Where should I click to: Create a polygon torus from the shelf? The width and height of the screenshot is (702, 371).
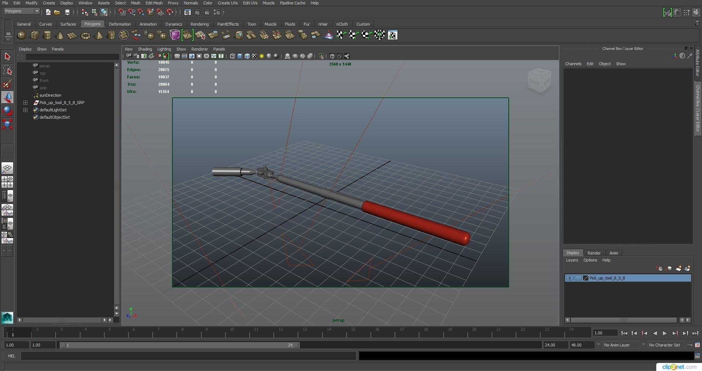point(85,36)
